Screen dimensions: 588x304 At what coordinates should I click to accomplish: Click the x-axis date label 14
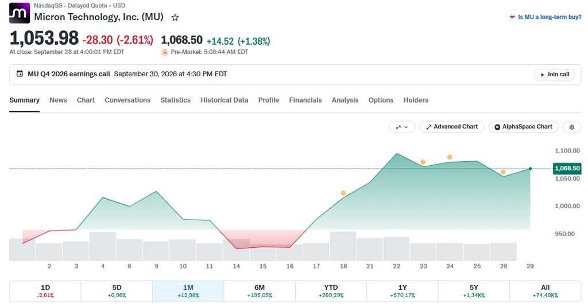click(x=236, y=266)
